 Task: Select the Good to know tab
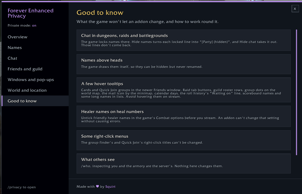(35, 101)
